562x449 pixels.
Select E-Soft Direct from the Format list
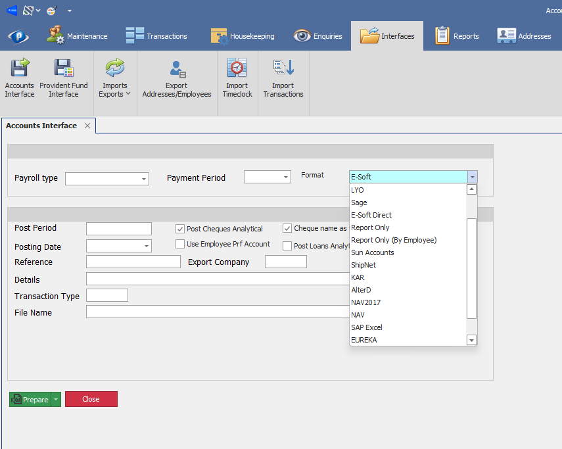(408, 215)
